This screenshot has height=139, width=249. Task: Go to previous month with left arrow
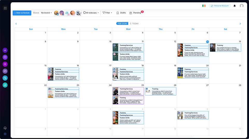(x=16, y=24)
